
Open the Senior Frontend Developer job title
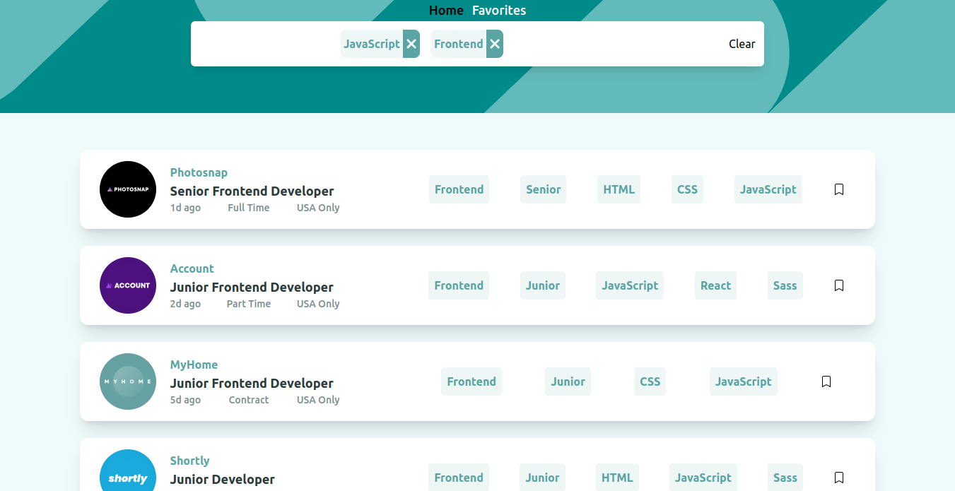[252, 191]
